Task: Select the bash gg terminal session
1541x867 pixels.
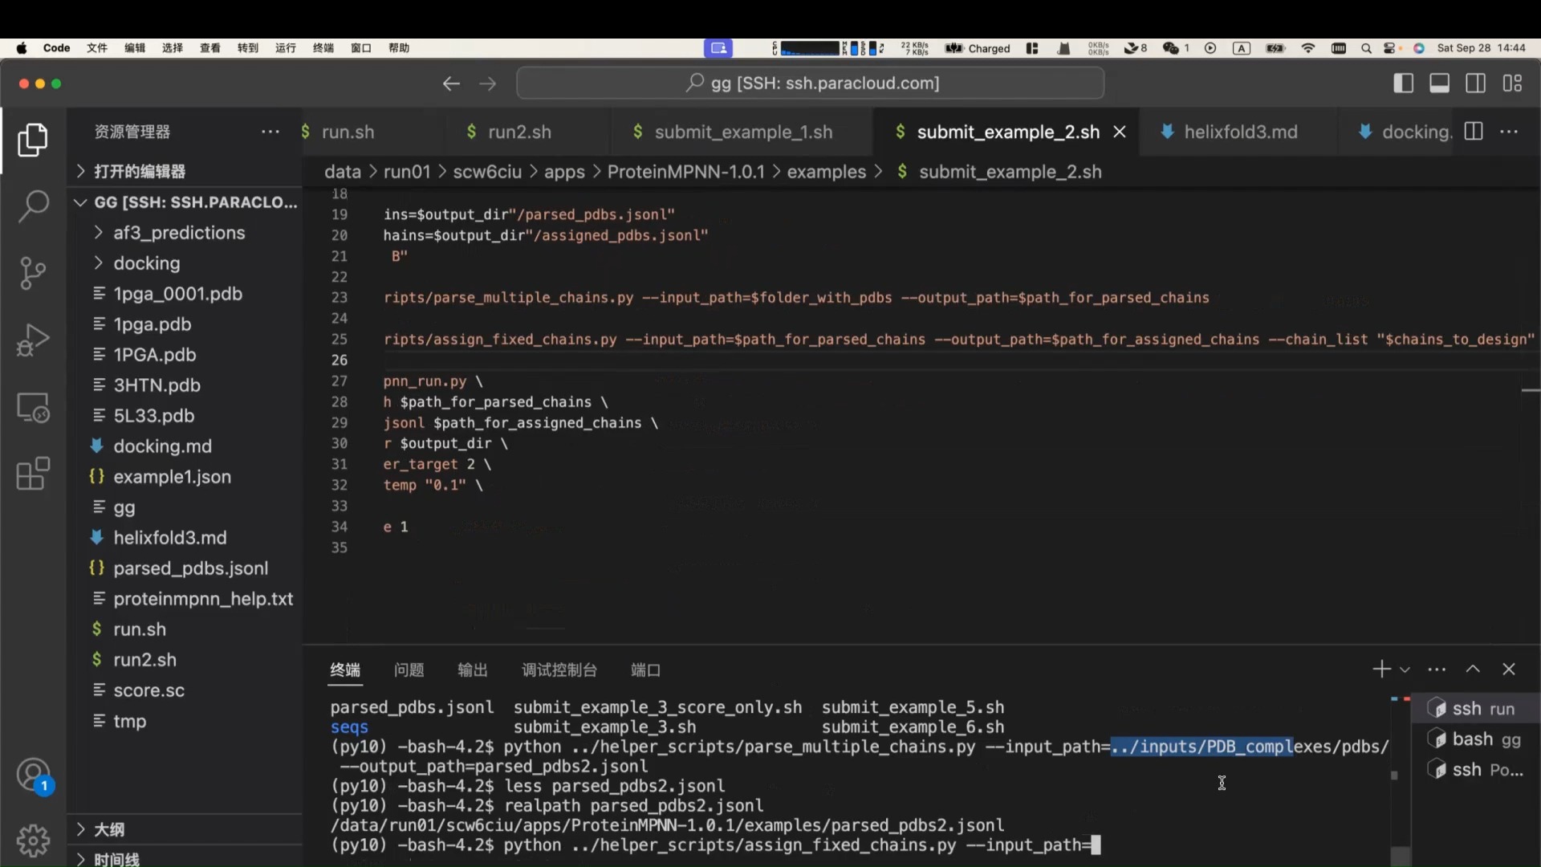Action: click(x=1475, y=739)
